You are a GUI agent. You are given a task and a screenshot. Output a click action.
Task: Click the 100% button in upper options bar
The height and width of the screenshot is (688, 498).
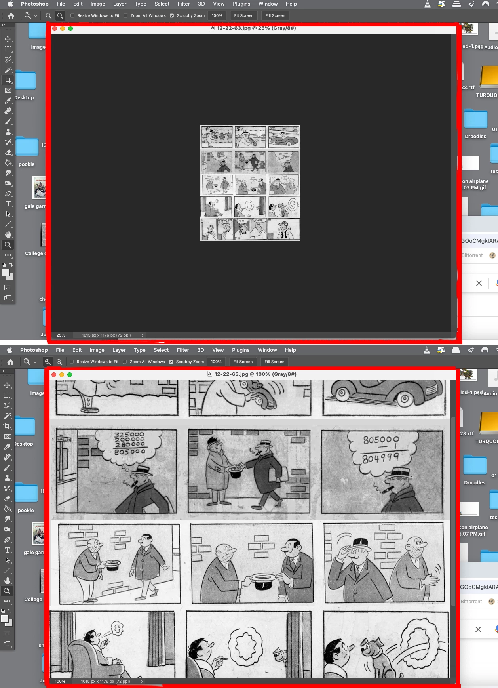click(217, 16)
